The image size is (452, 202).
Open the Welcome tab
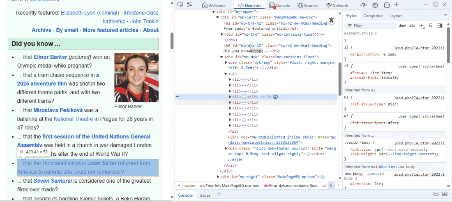[x=215, y=5]
